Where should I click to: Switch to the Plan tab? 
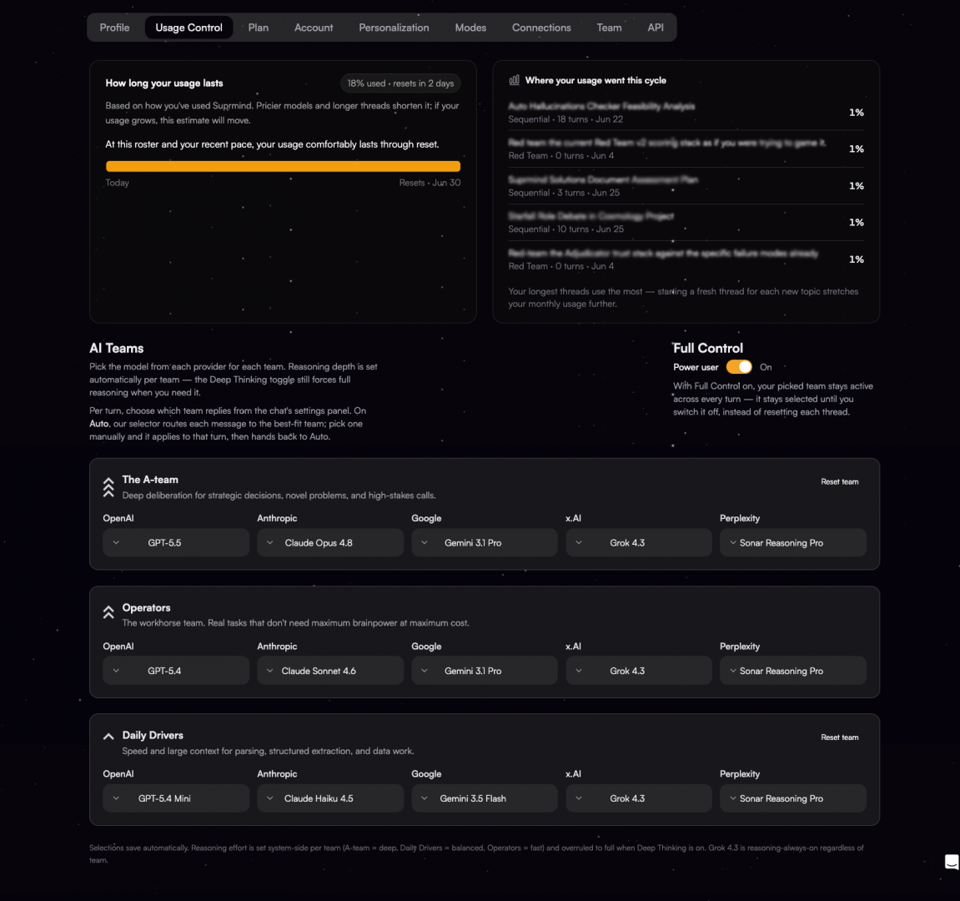click(259, 28)
